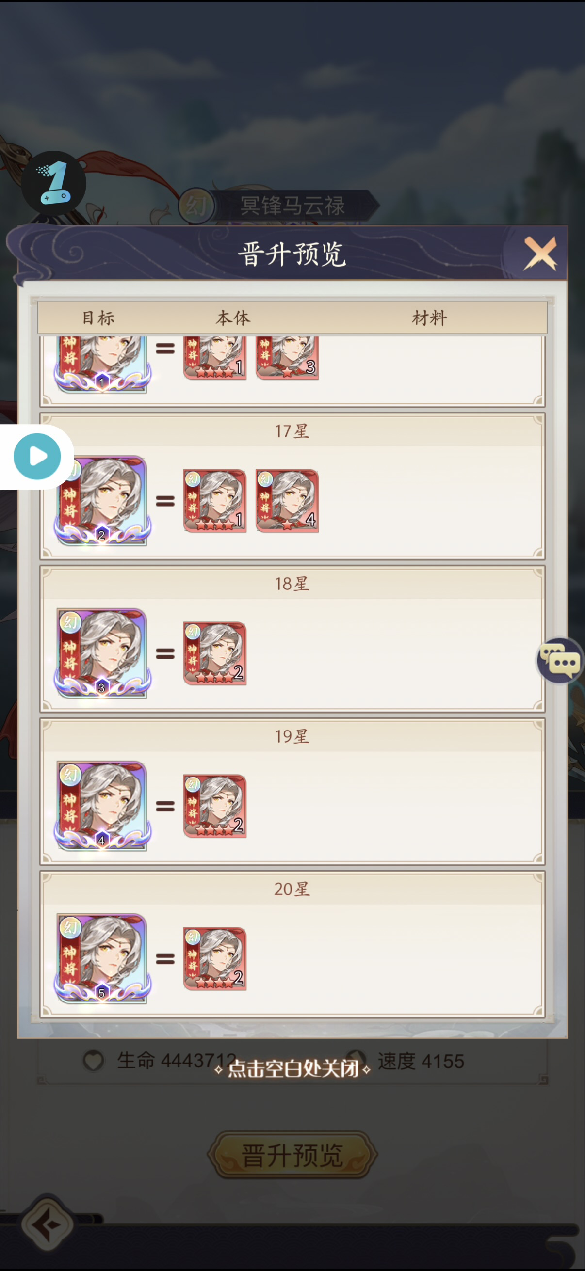The image size is (585, 1271).
Task: Select the 20星 target hero portrait
Action: (102, 958)
